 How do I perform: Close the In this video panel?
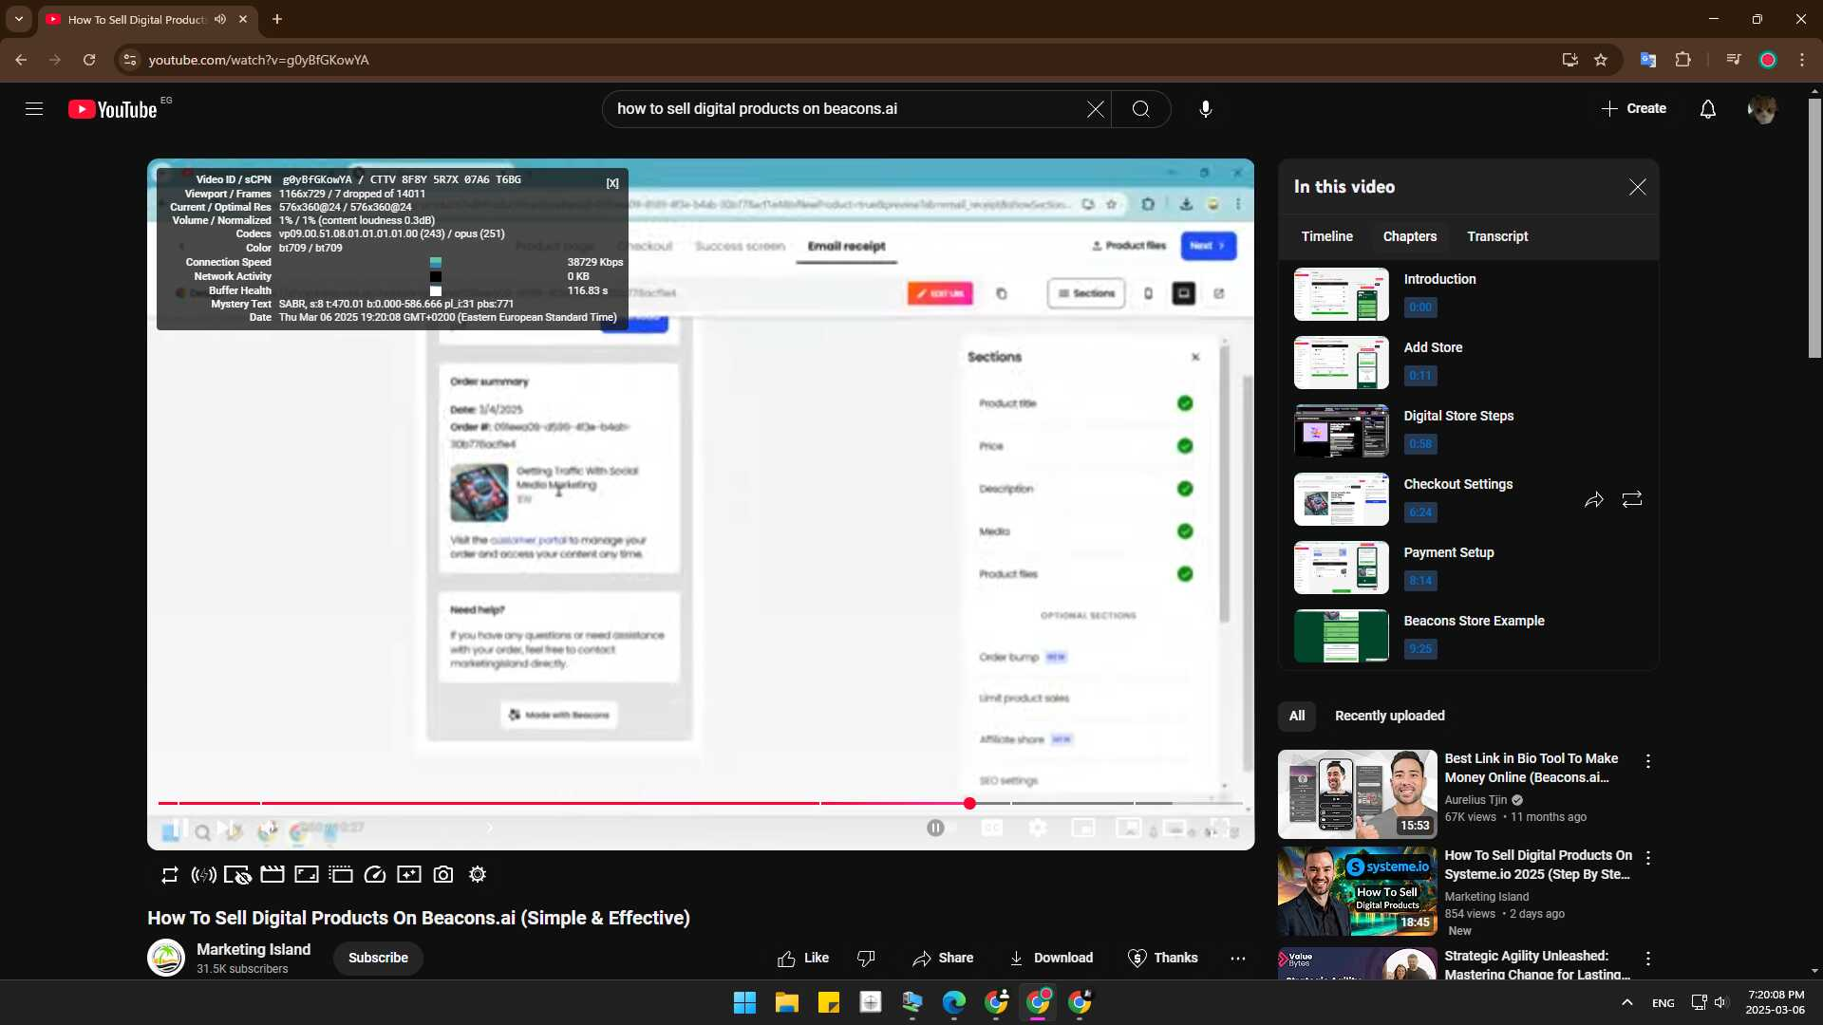pyautogui.click(x=1638, y=187)
